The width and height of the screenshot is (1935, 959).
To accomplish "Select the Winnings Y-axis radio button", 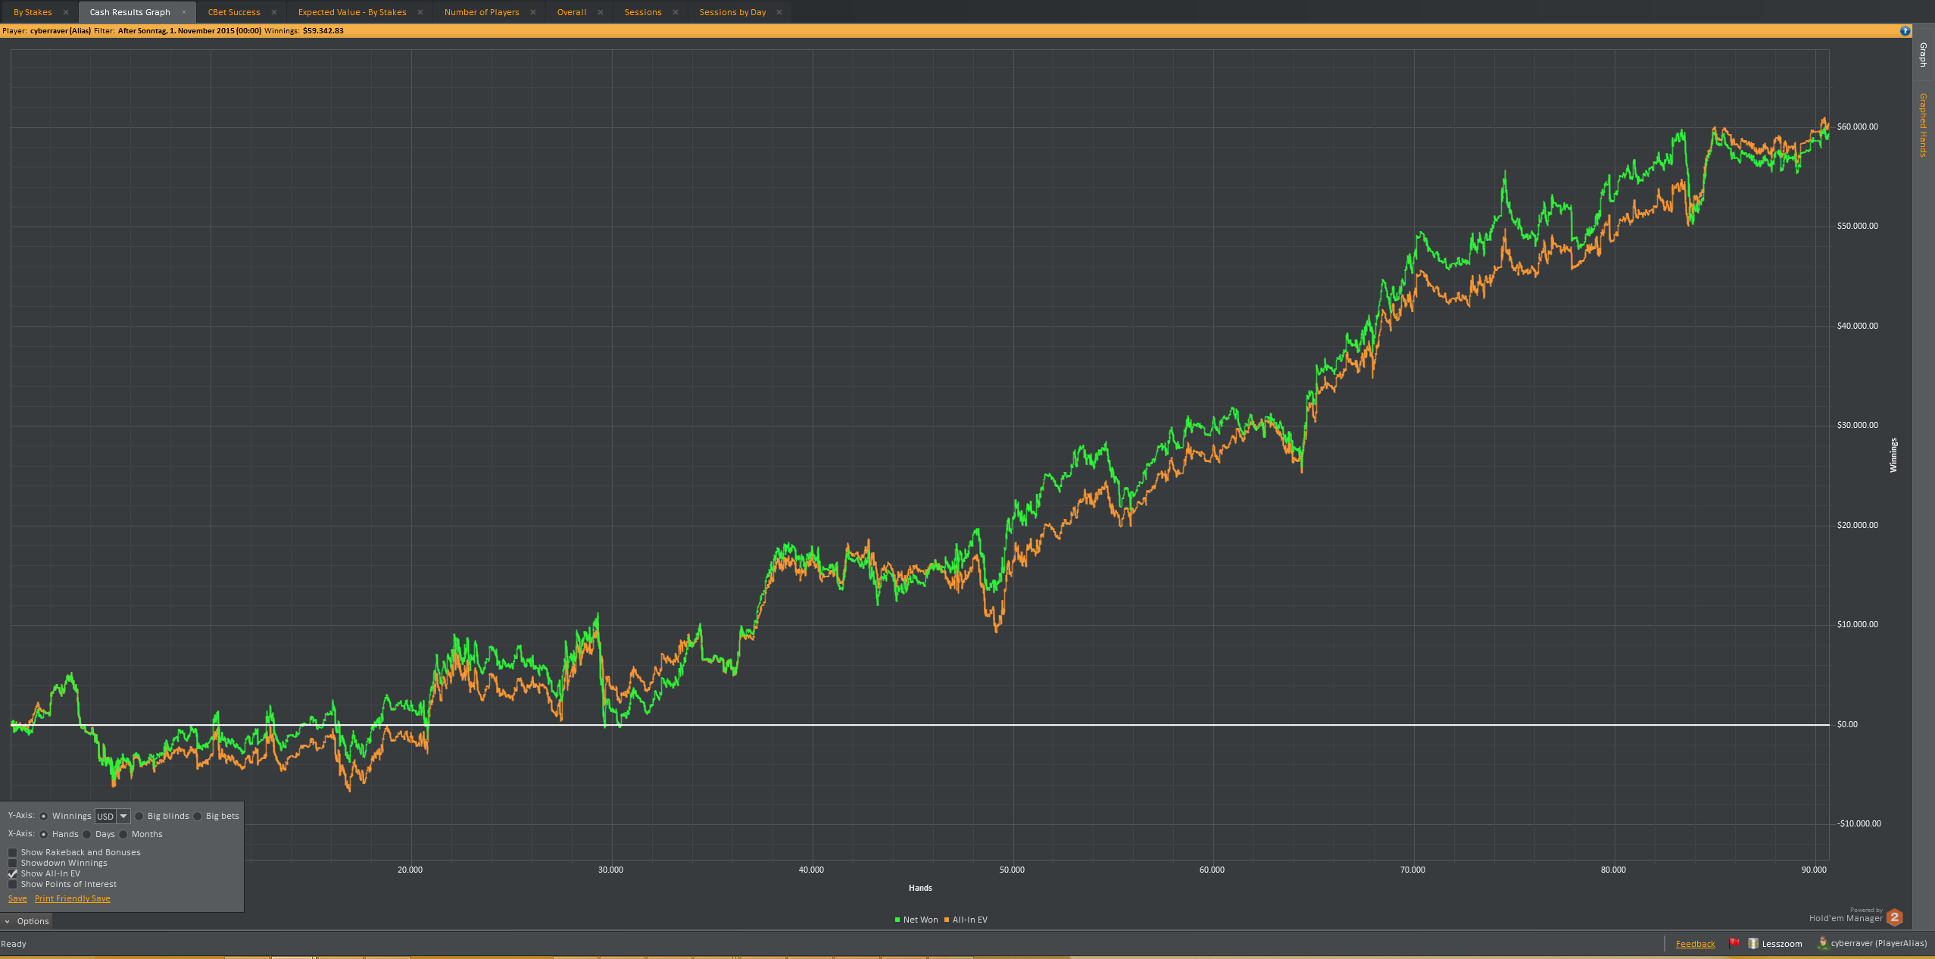I will click(44, 816).
